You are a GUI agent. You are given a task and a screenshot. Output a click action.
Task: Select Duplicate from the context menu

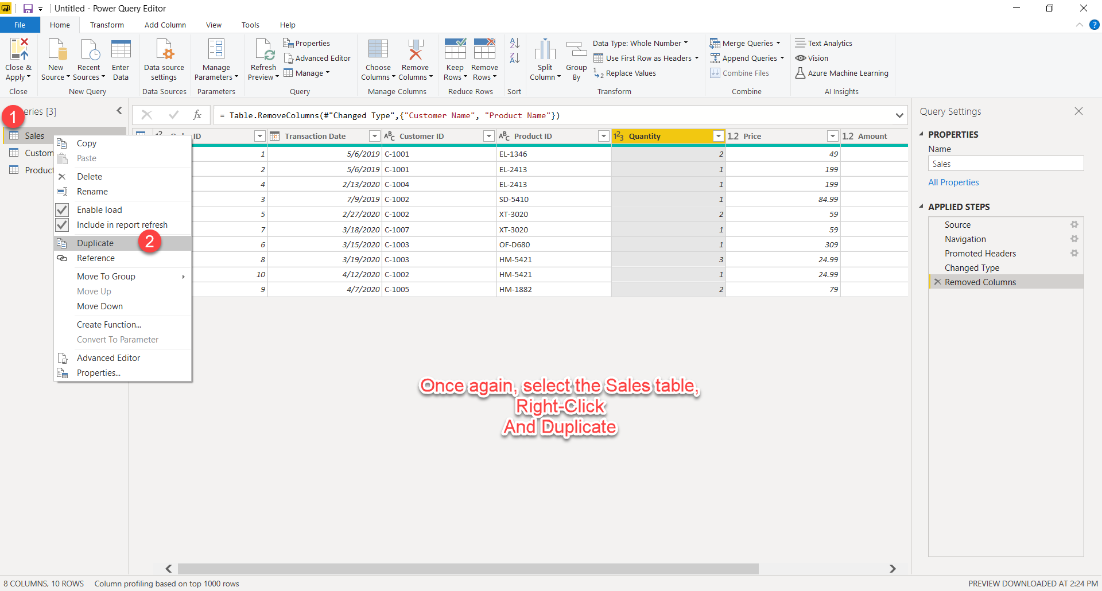[x=123, y=243]
